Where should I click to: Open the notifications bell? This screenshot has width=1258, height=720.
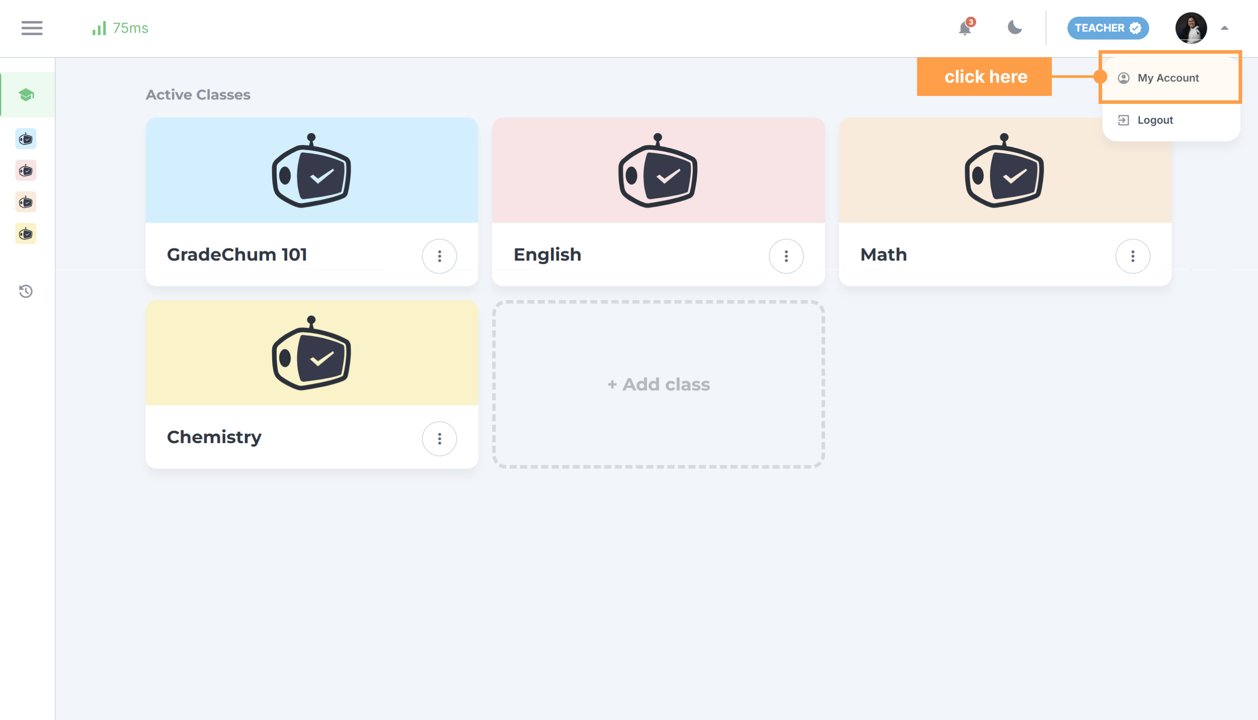(x=965, y=28)
